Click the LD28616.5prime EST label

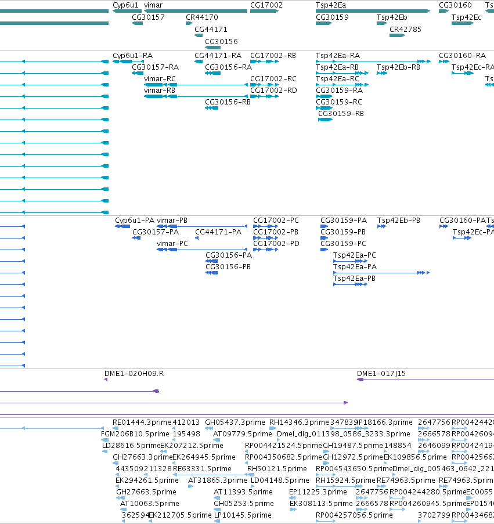click(x=131, y=446)
